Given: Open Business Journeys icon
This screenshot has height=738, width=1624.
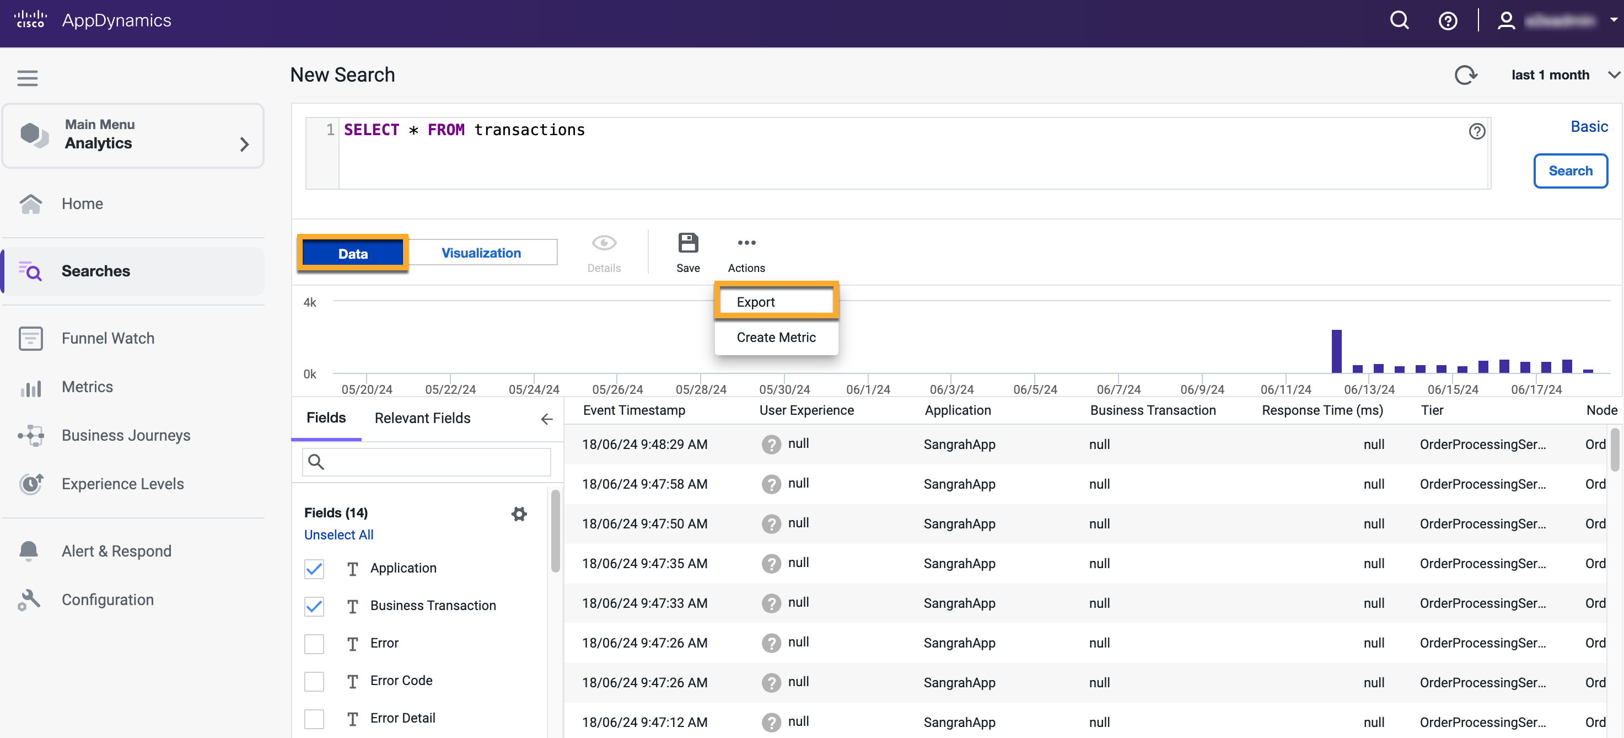Looking at the screenshot, I should click(30, 435).
